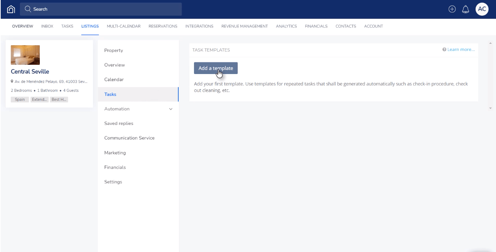496x252 pixels.
Task: Click the search magnifier icon
Action: 27,9
